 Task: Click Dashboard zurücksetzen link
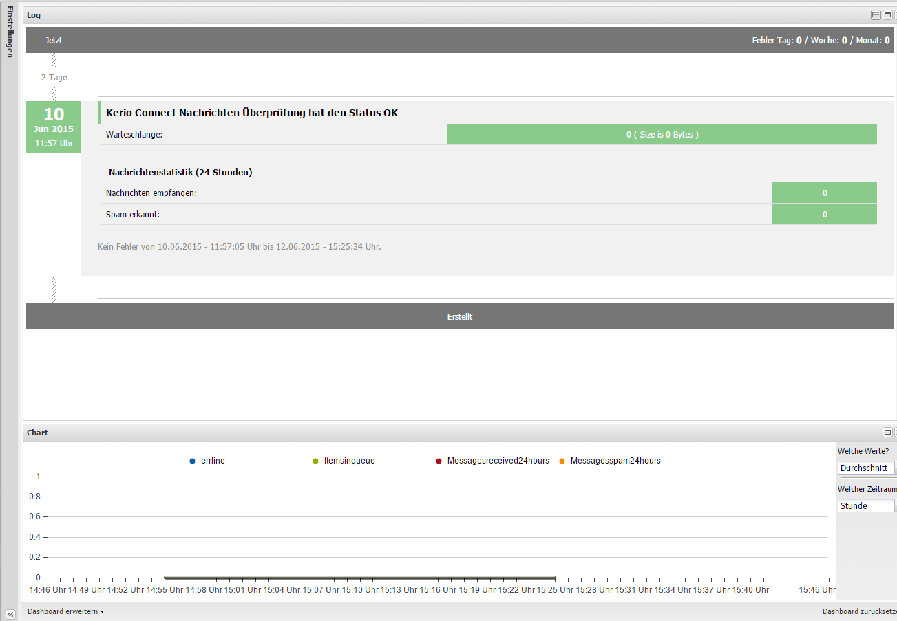[859, 611]
